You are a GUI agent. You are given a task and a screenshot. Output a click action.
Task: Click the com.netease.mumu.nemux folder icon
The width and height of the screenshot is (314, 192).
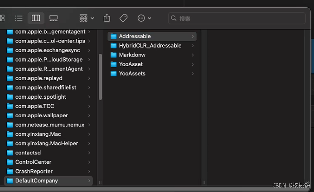click(10, 125)
